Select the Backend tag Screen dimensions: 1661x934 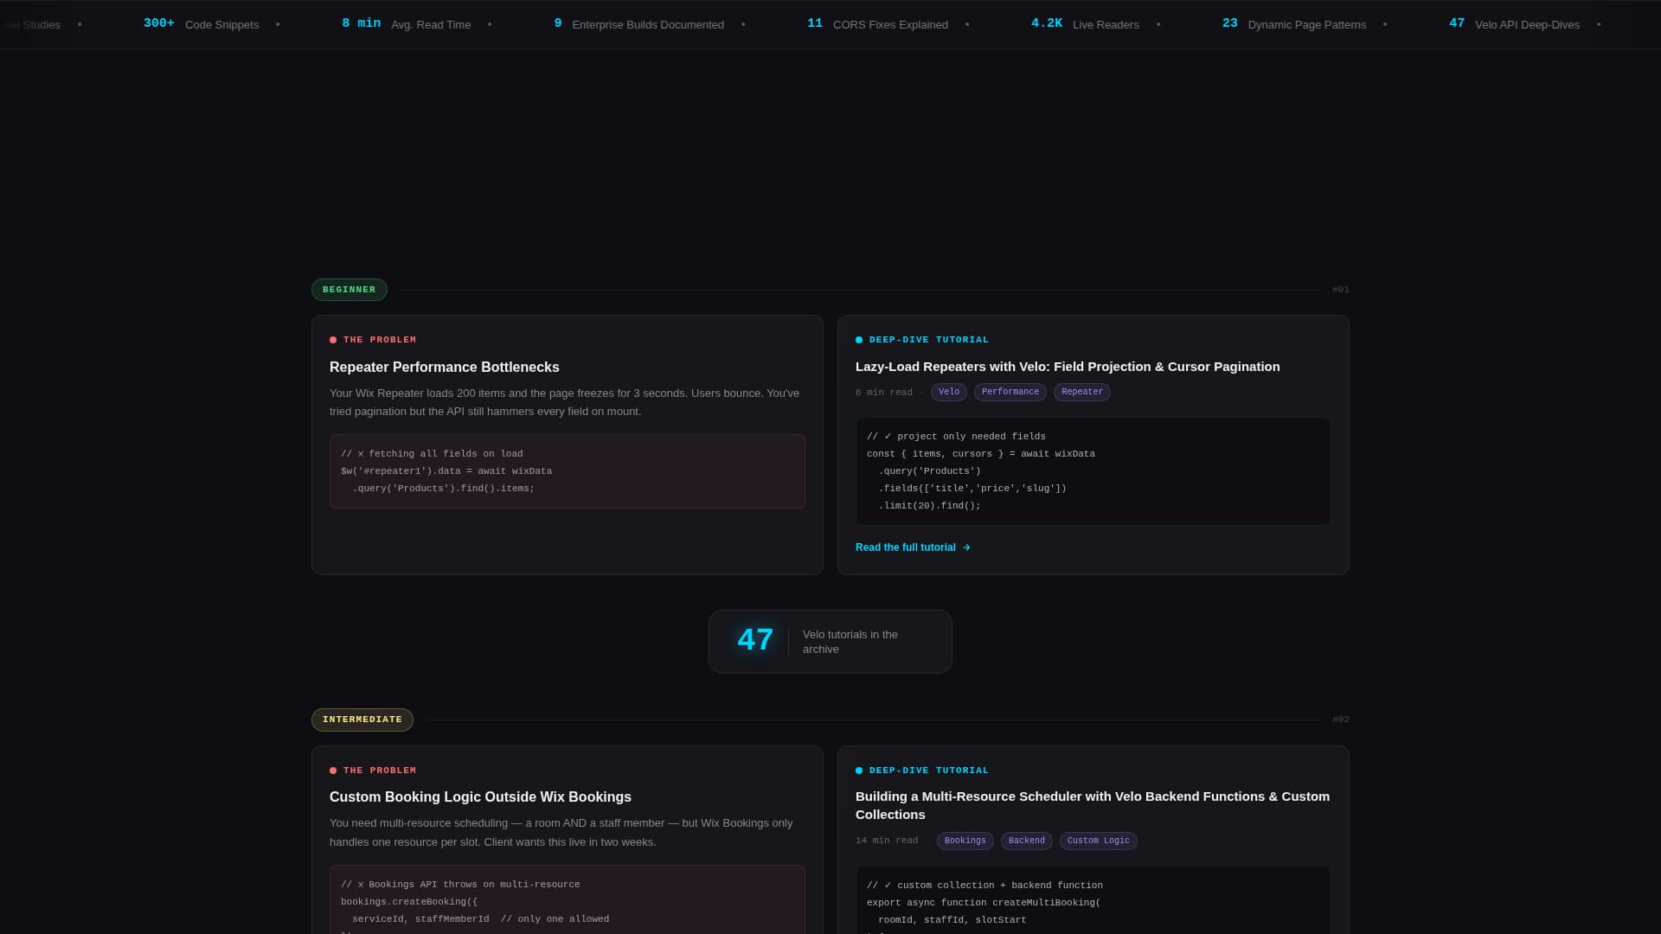1026,841
